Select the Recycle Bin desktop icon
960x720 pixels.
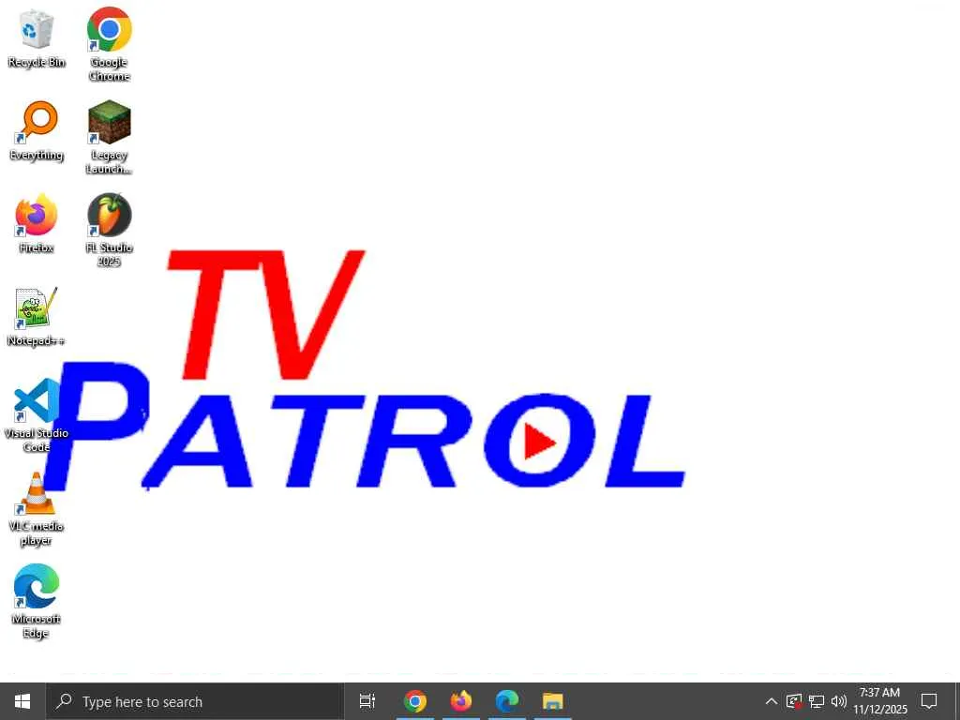pyautogui.click(x=37, y=38)
